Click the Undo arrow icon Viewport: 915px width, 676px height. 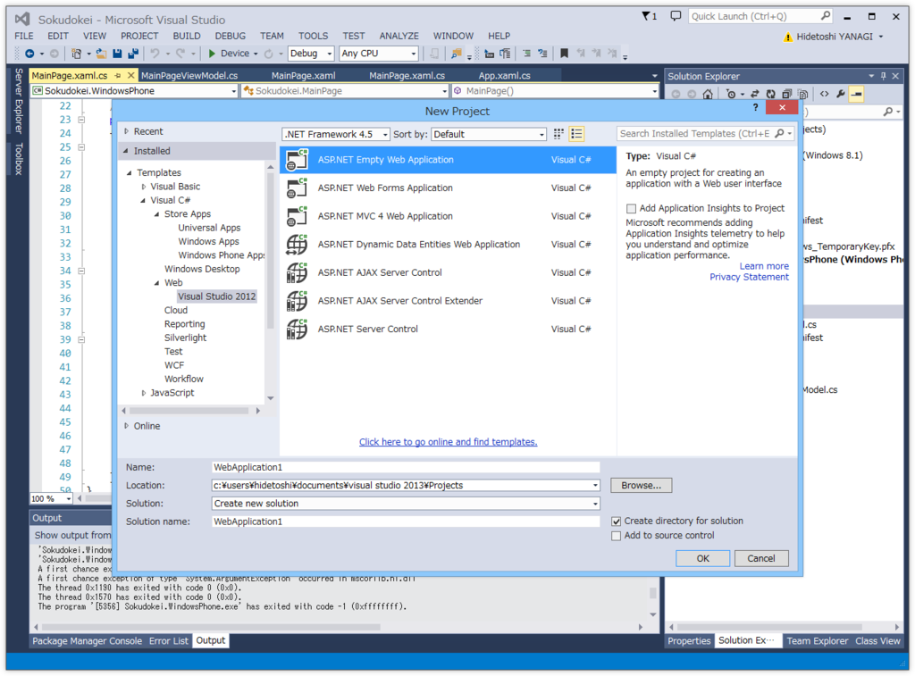tap(155, 54)
